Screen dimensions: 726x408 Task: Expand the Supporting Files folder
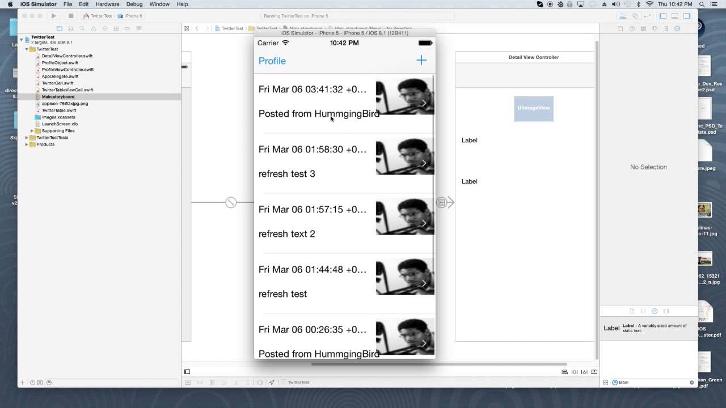[32, 131]
